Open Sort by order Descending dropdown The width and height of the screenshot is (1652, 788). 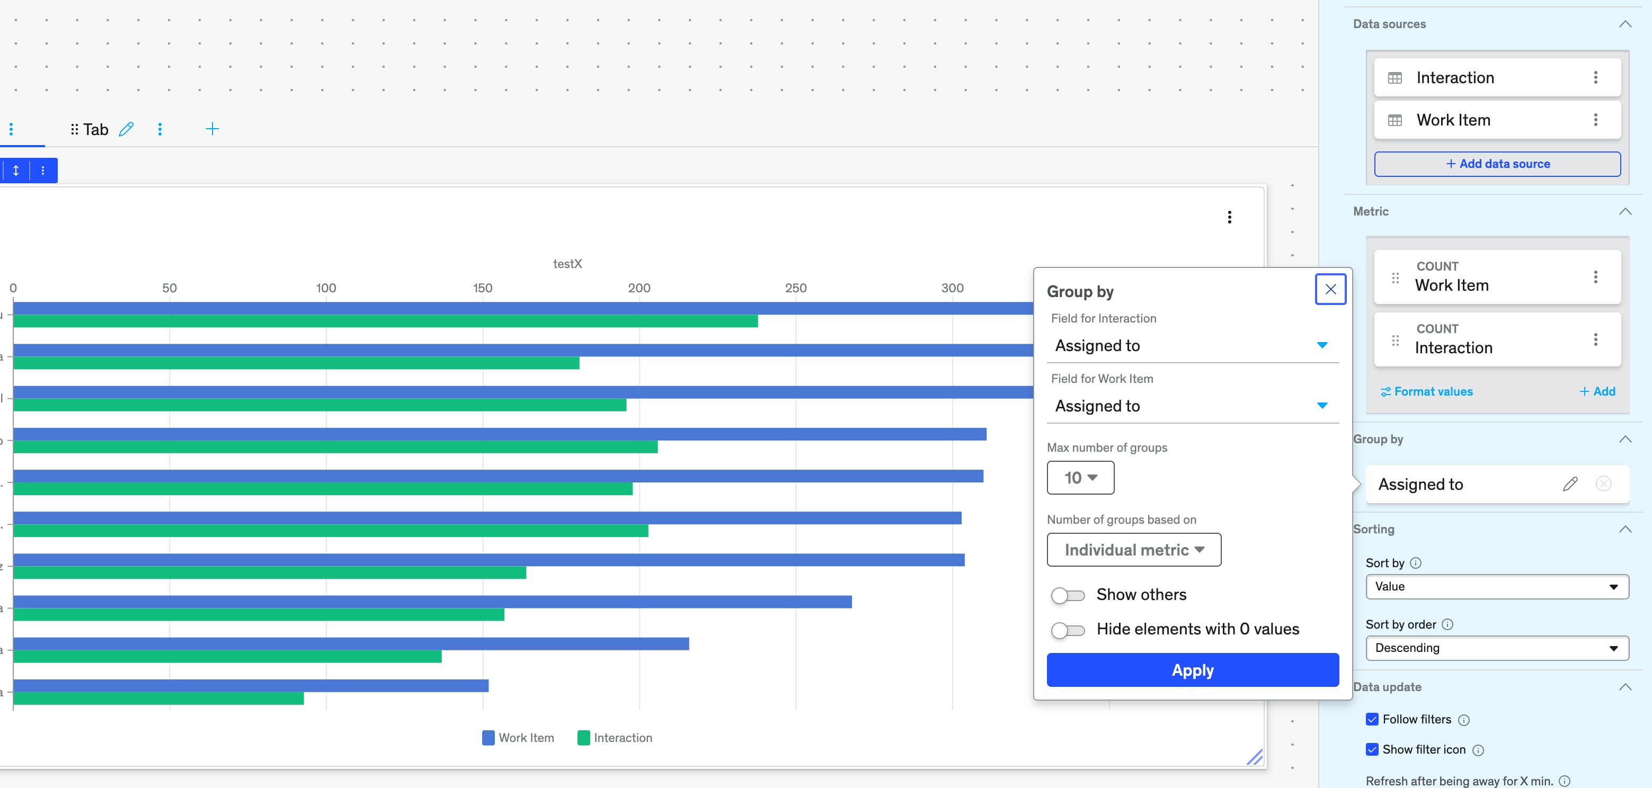tap(1496, 648)
